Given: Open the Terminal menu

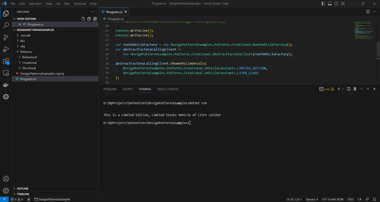Looking at the screenshot, I should [x=80, y=4].
